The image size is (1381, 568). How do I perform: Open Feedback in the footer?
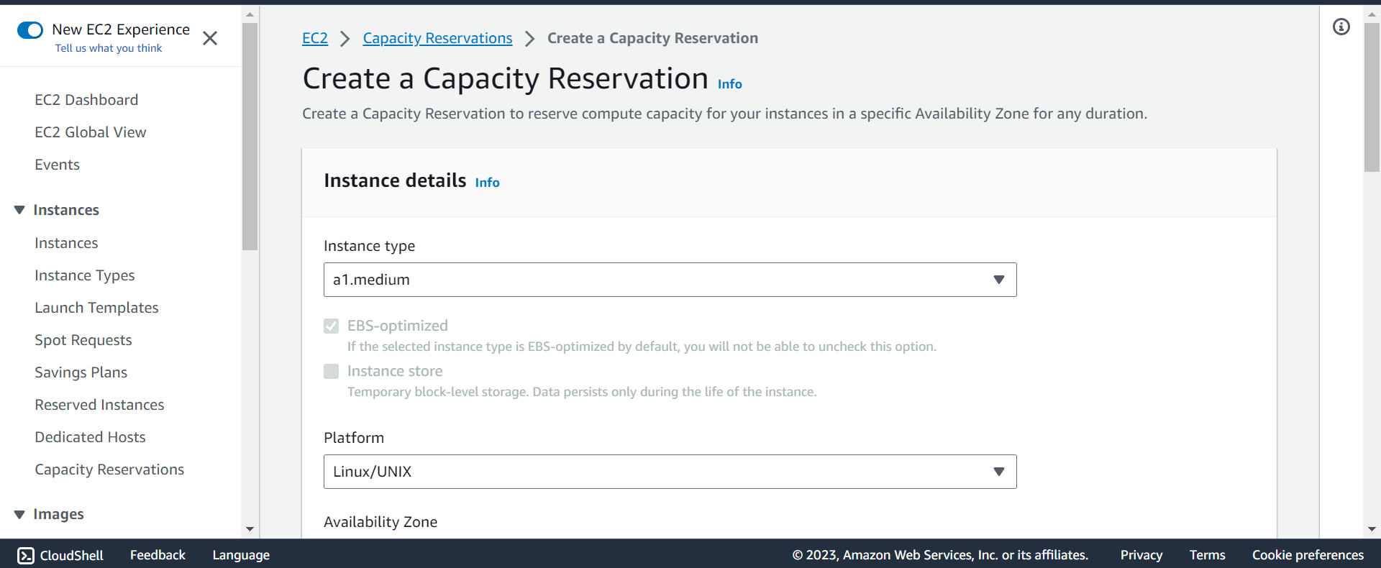(158, 555)
